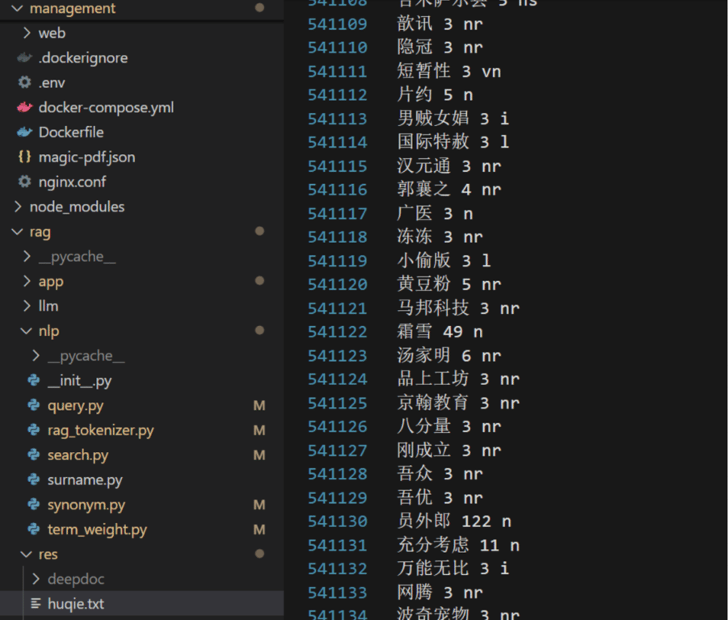Click line number 541122 in the editor
This screenshot has width=728, height=620.
tap(337, 332)
